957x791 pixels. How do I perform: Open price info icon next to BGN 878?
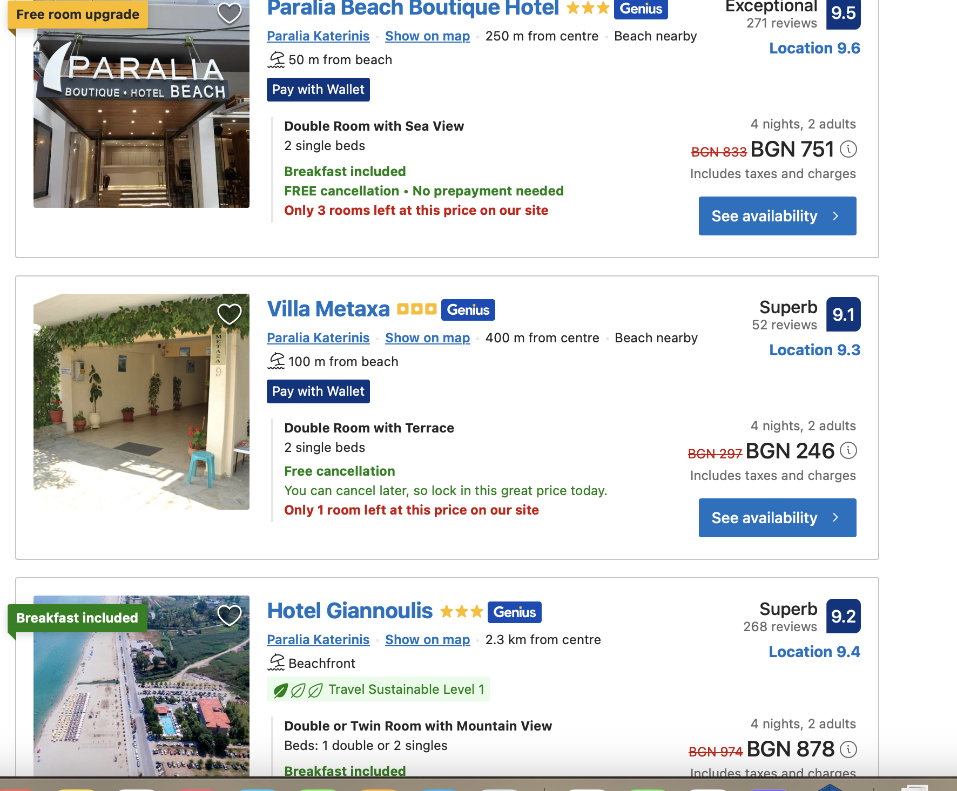coord(848,749)
